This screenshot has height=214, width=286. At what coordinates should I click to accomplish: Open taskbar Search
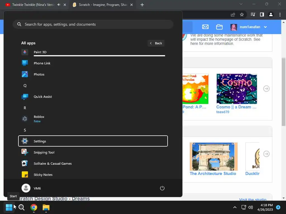coord(22,207)
